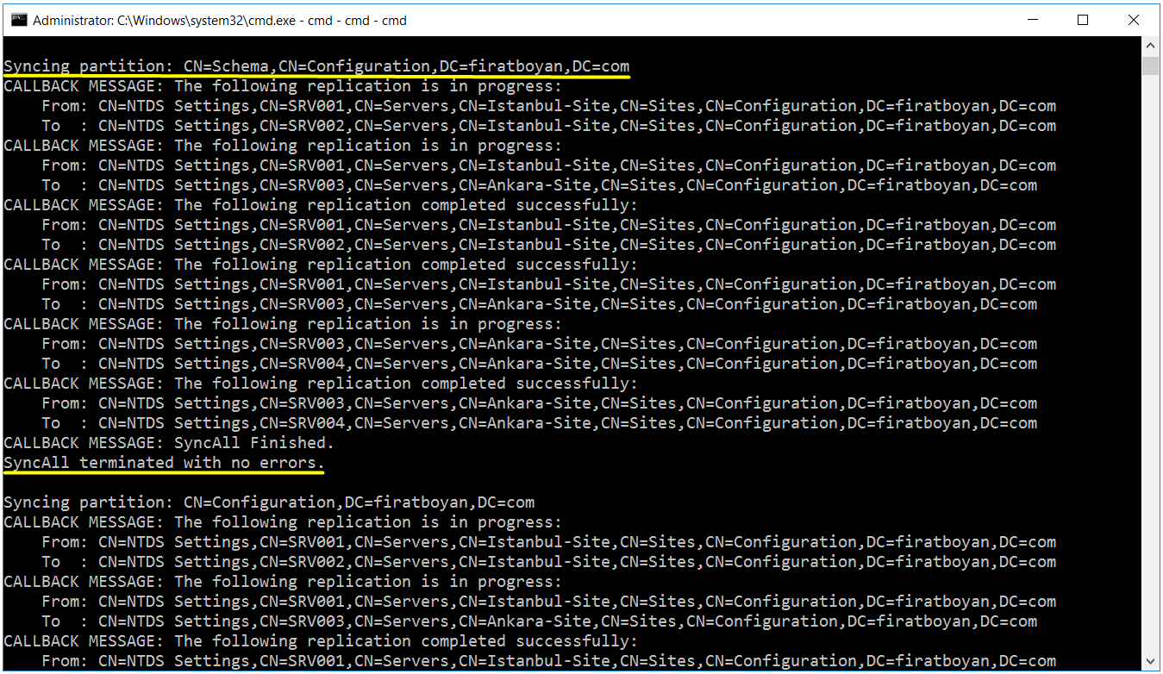This screenshot has height=674, width=1163.
Task: Grab the vertical scrollbar thumb
Action: click(1150, 66)
